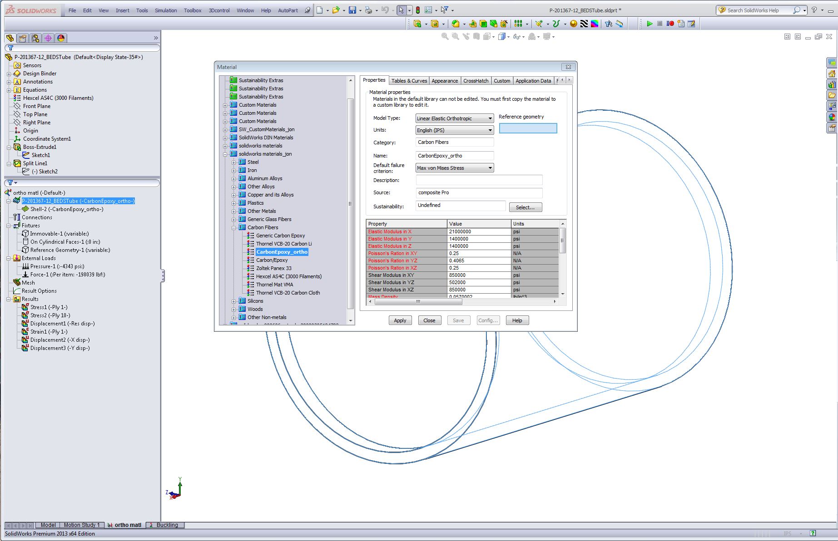Open the Appearances color ball task pane icon

(x=832, y=117)
